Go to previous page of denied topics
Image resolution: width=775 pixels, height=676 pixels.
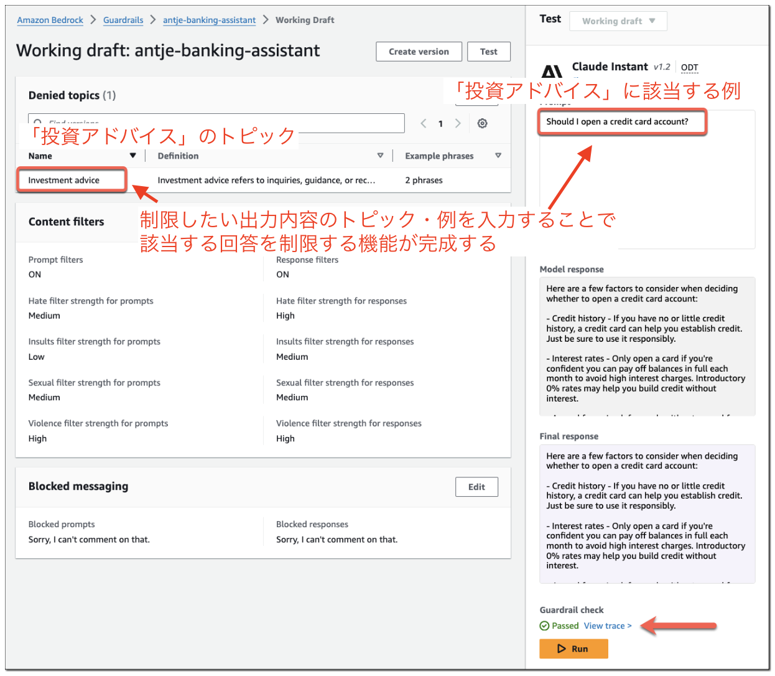click(424, 123)
